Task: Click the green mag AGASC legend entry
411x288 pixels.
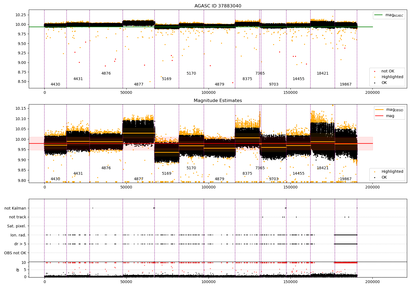Action: coord(389,15)
